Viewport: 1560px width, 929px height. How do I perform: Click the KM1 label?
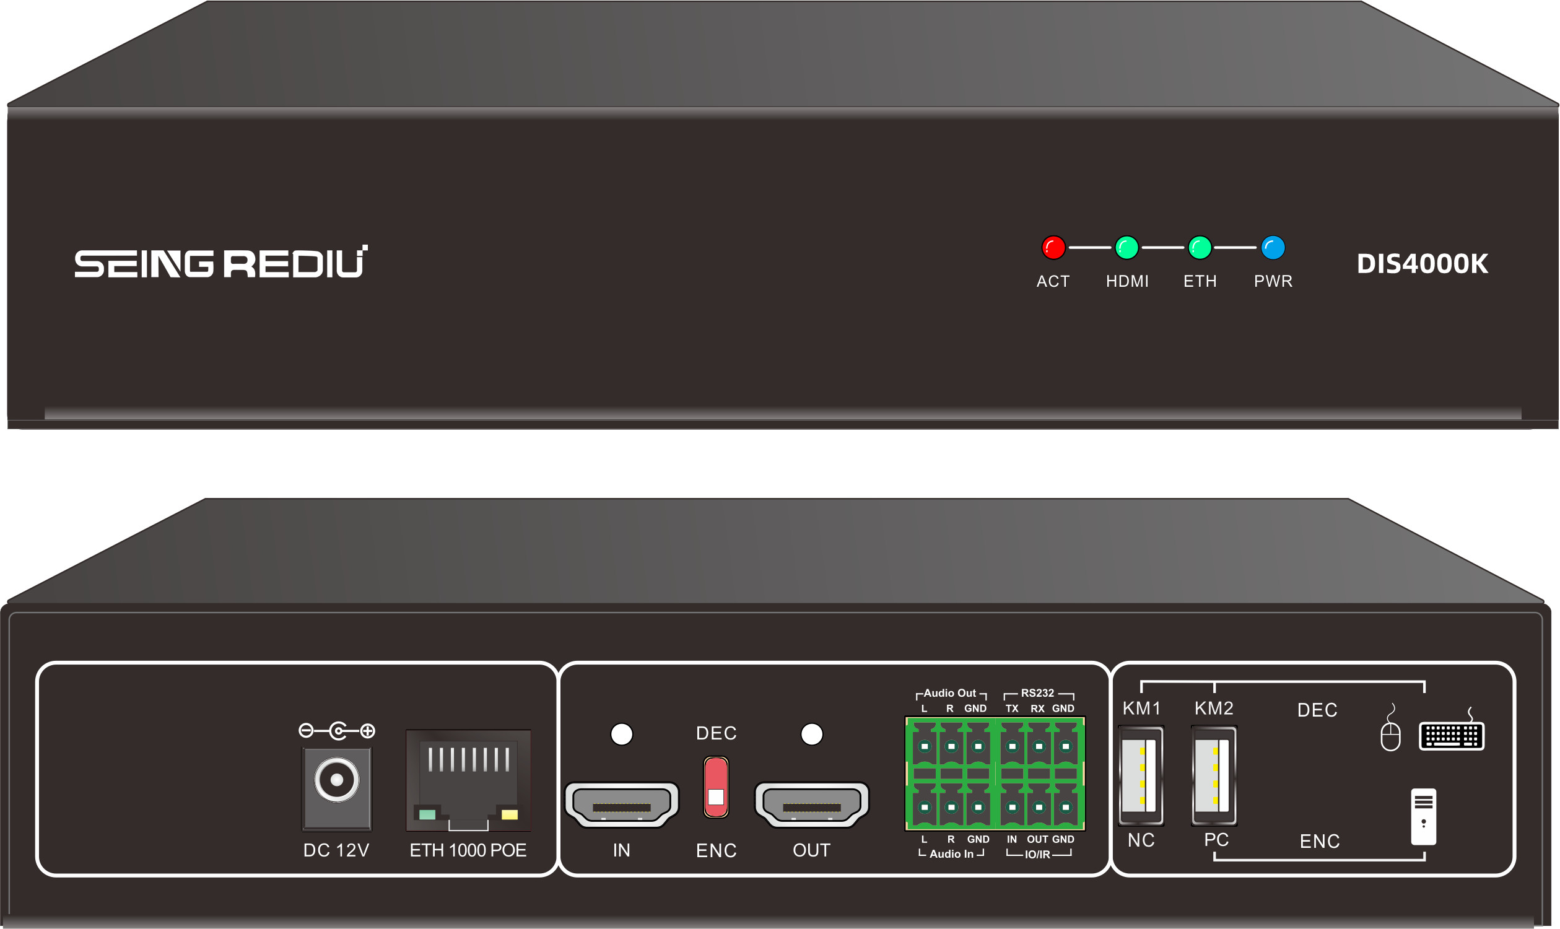tap(1141, 708)
